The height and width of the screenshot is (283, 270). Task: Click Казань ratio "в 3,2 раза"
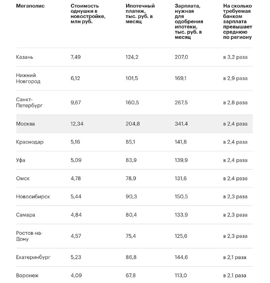click(x=235, y=57)
